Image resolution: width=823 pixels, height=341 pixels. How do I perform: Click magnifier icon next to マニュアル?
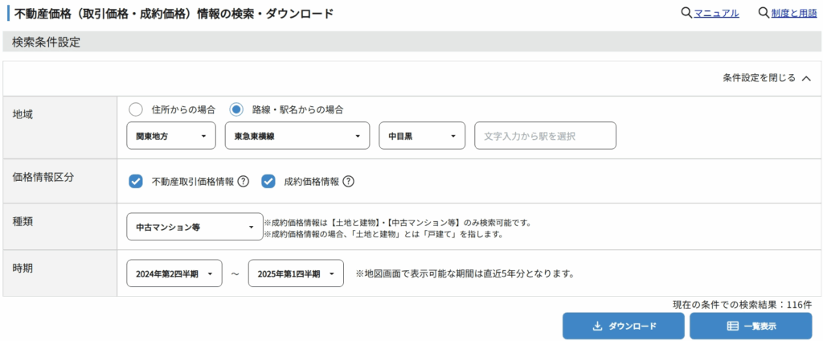tap(686, 13)
